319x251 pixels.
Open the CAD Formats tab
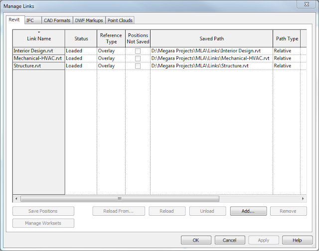(57, 20)
